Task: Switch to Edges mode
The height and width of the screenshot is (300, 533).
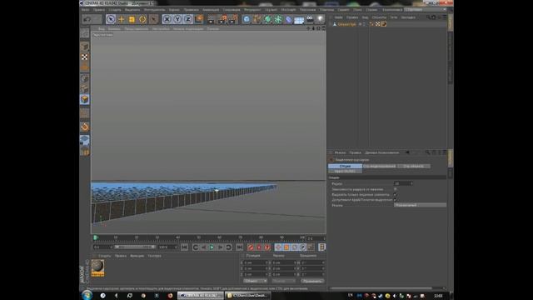Action: [85, 89]
